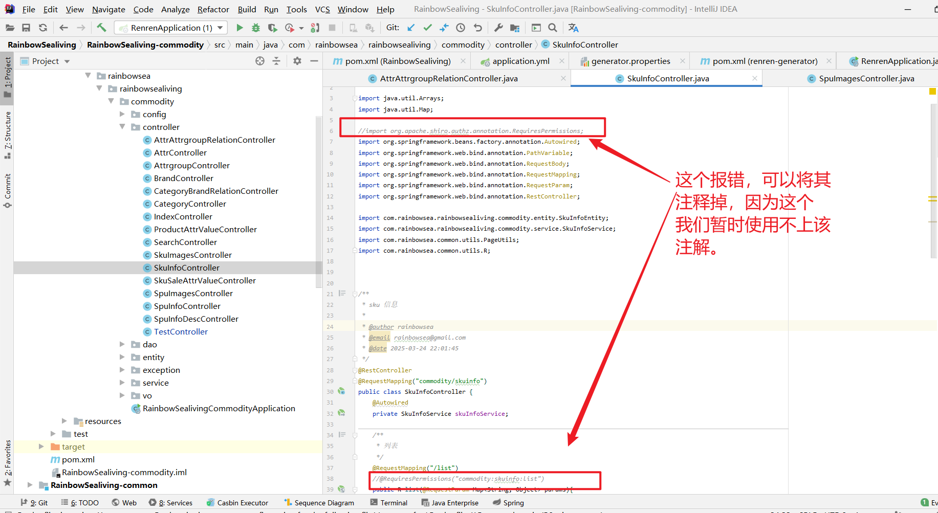The height and width of the screenshot is (513, 938).
Task: Click locate opened file target icon
Action: pyautogui.click(x=260, y=61)
